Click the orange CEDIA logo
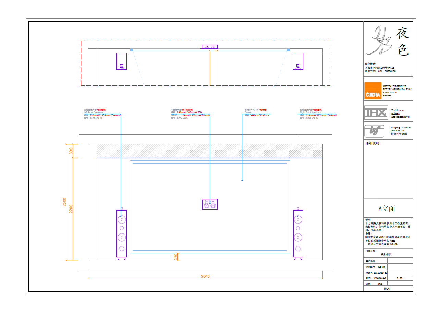 tap(372, 91)
